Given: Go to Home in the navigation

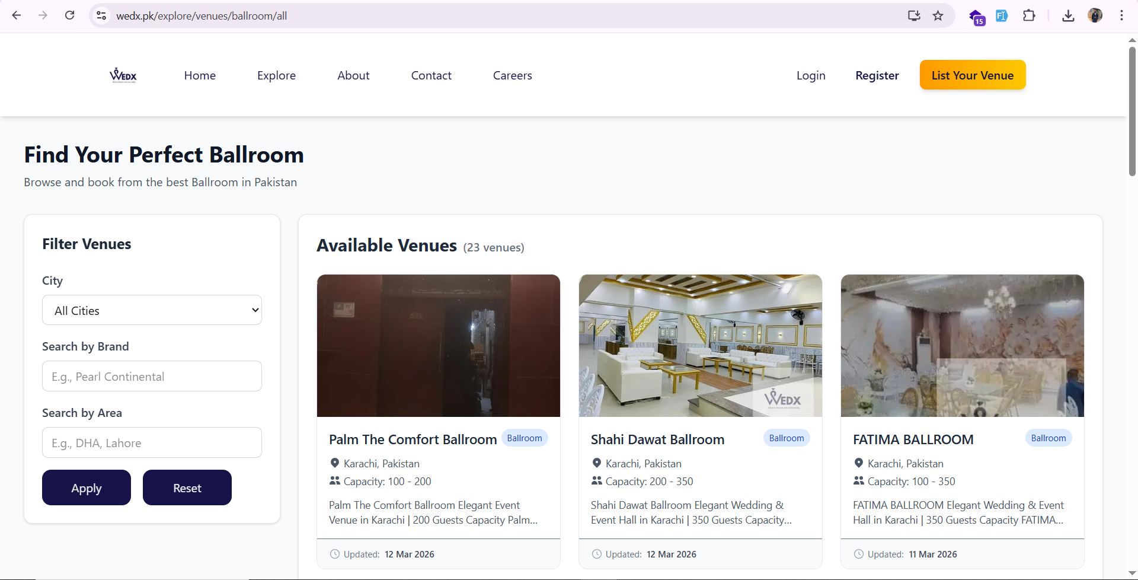Looking at the screenshot, I should (200, 75).
